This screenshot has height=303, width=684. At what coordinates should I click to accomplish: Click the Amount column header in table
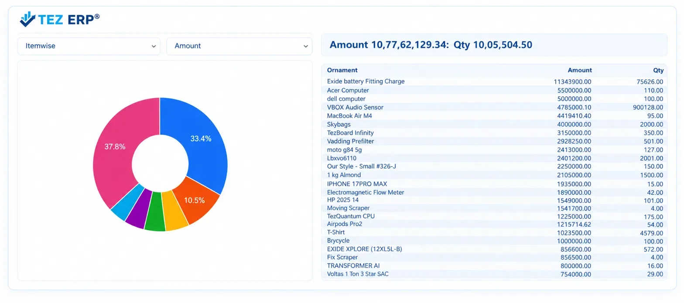tap(580, 70)
